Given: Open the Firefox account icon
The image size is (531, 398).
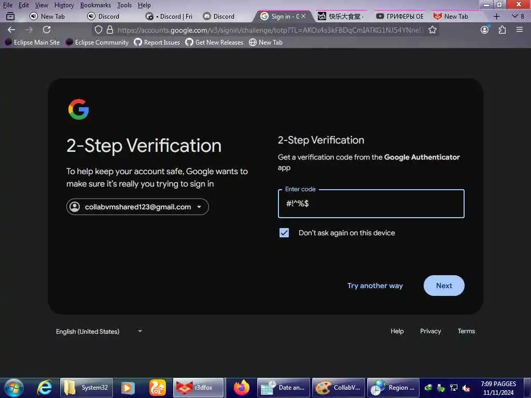Looking at the screenshot, I should pyautogui.click(x=485, y=30).
